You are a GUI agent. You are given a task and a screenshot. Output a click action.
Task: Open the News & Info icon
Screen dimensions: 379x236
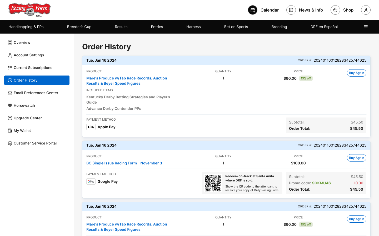click(x=291, y=10)
